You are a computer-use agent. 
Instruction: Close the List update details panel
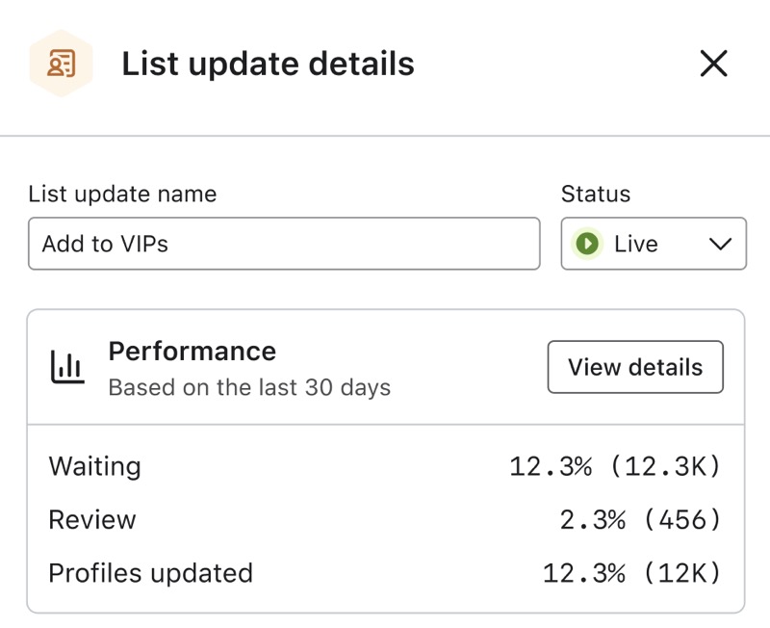pos(713,65)
